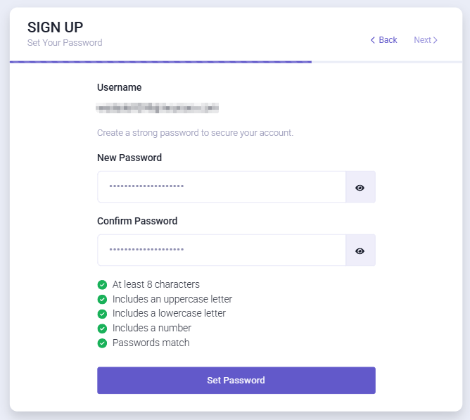Click the signup progress bar
Screen dimensions: 470x420
click(x=236, y=62)
